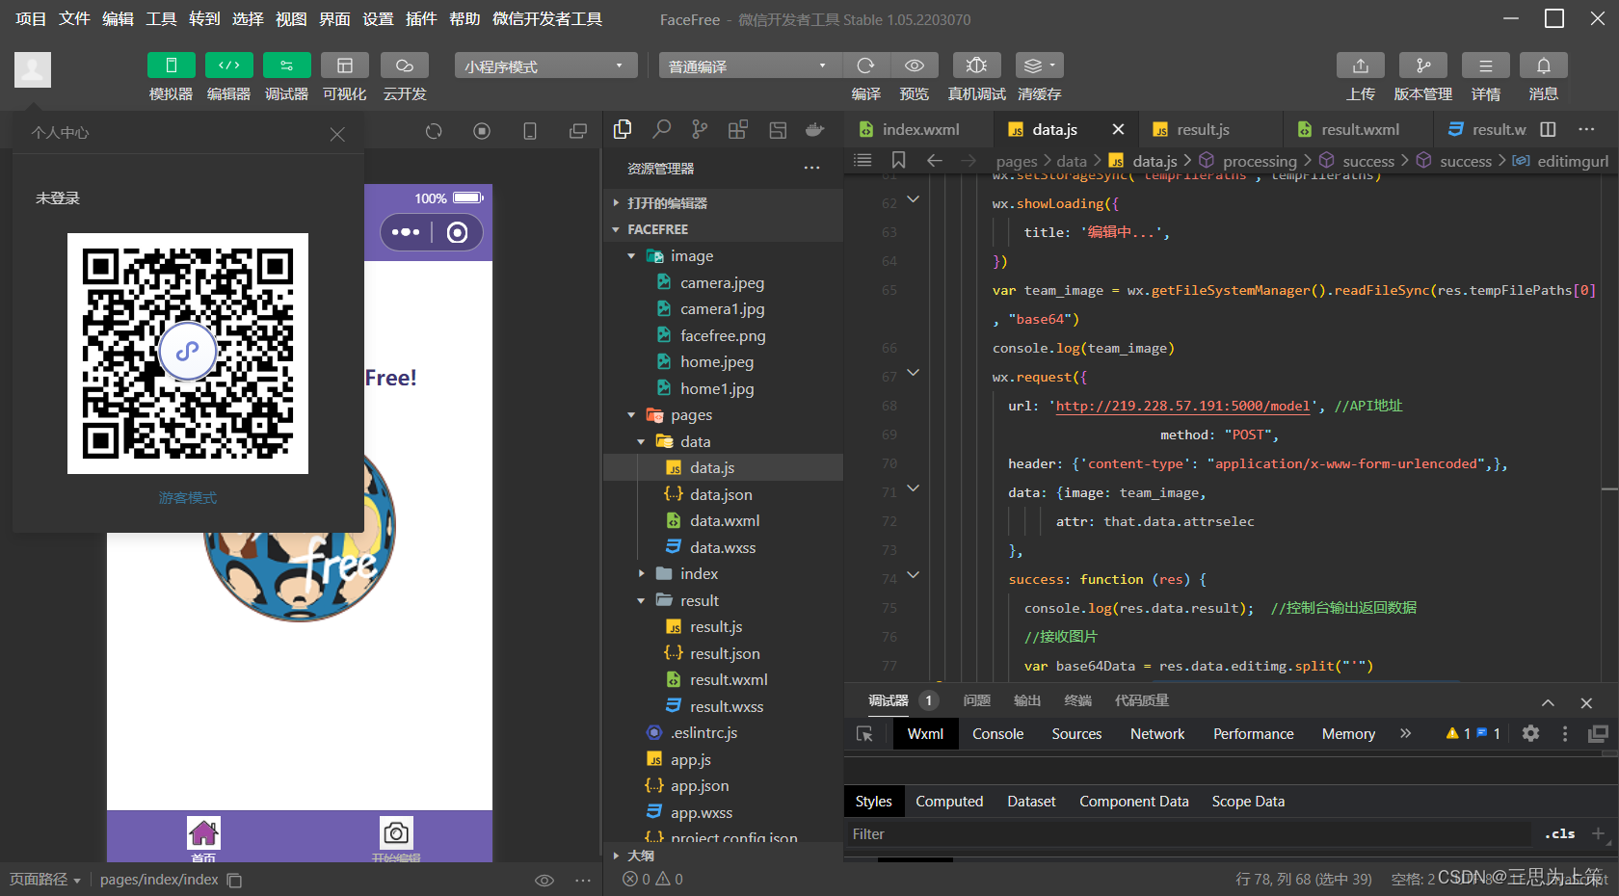Viewport: 1619px width, 896px height.
Task: Click the Docker whale icon in sidebar
Action: (x=815, y=129)
